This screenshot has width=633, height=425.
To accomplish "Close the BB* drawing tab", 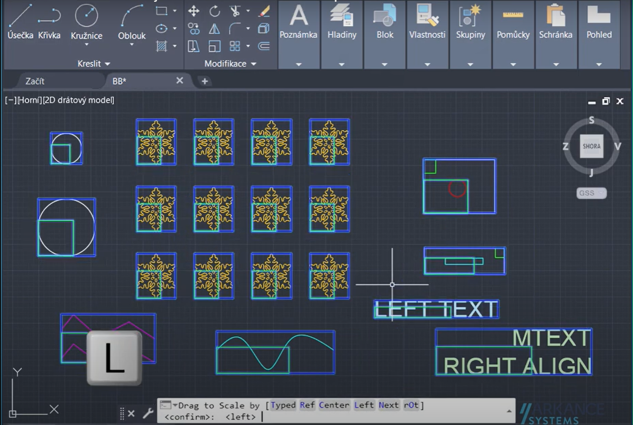I will tap(180, 80).
